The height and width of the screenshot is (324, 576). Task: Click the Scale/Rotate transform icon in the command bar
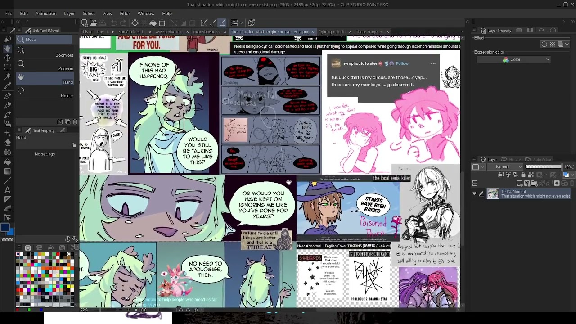pyautogui.click(x=162, y=23)
